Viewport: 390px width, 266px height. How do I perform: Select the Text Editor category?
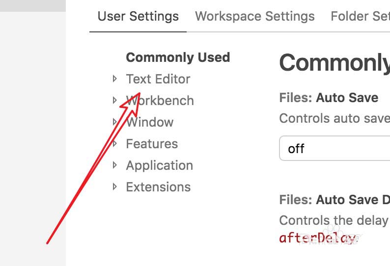158,79
